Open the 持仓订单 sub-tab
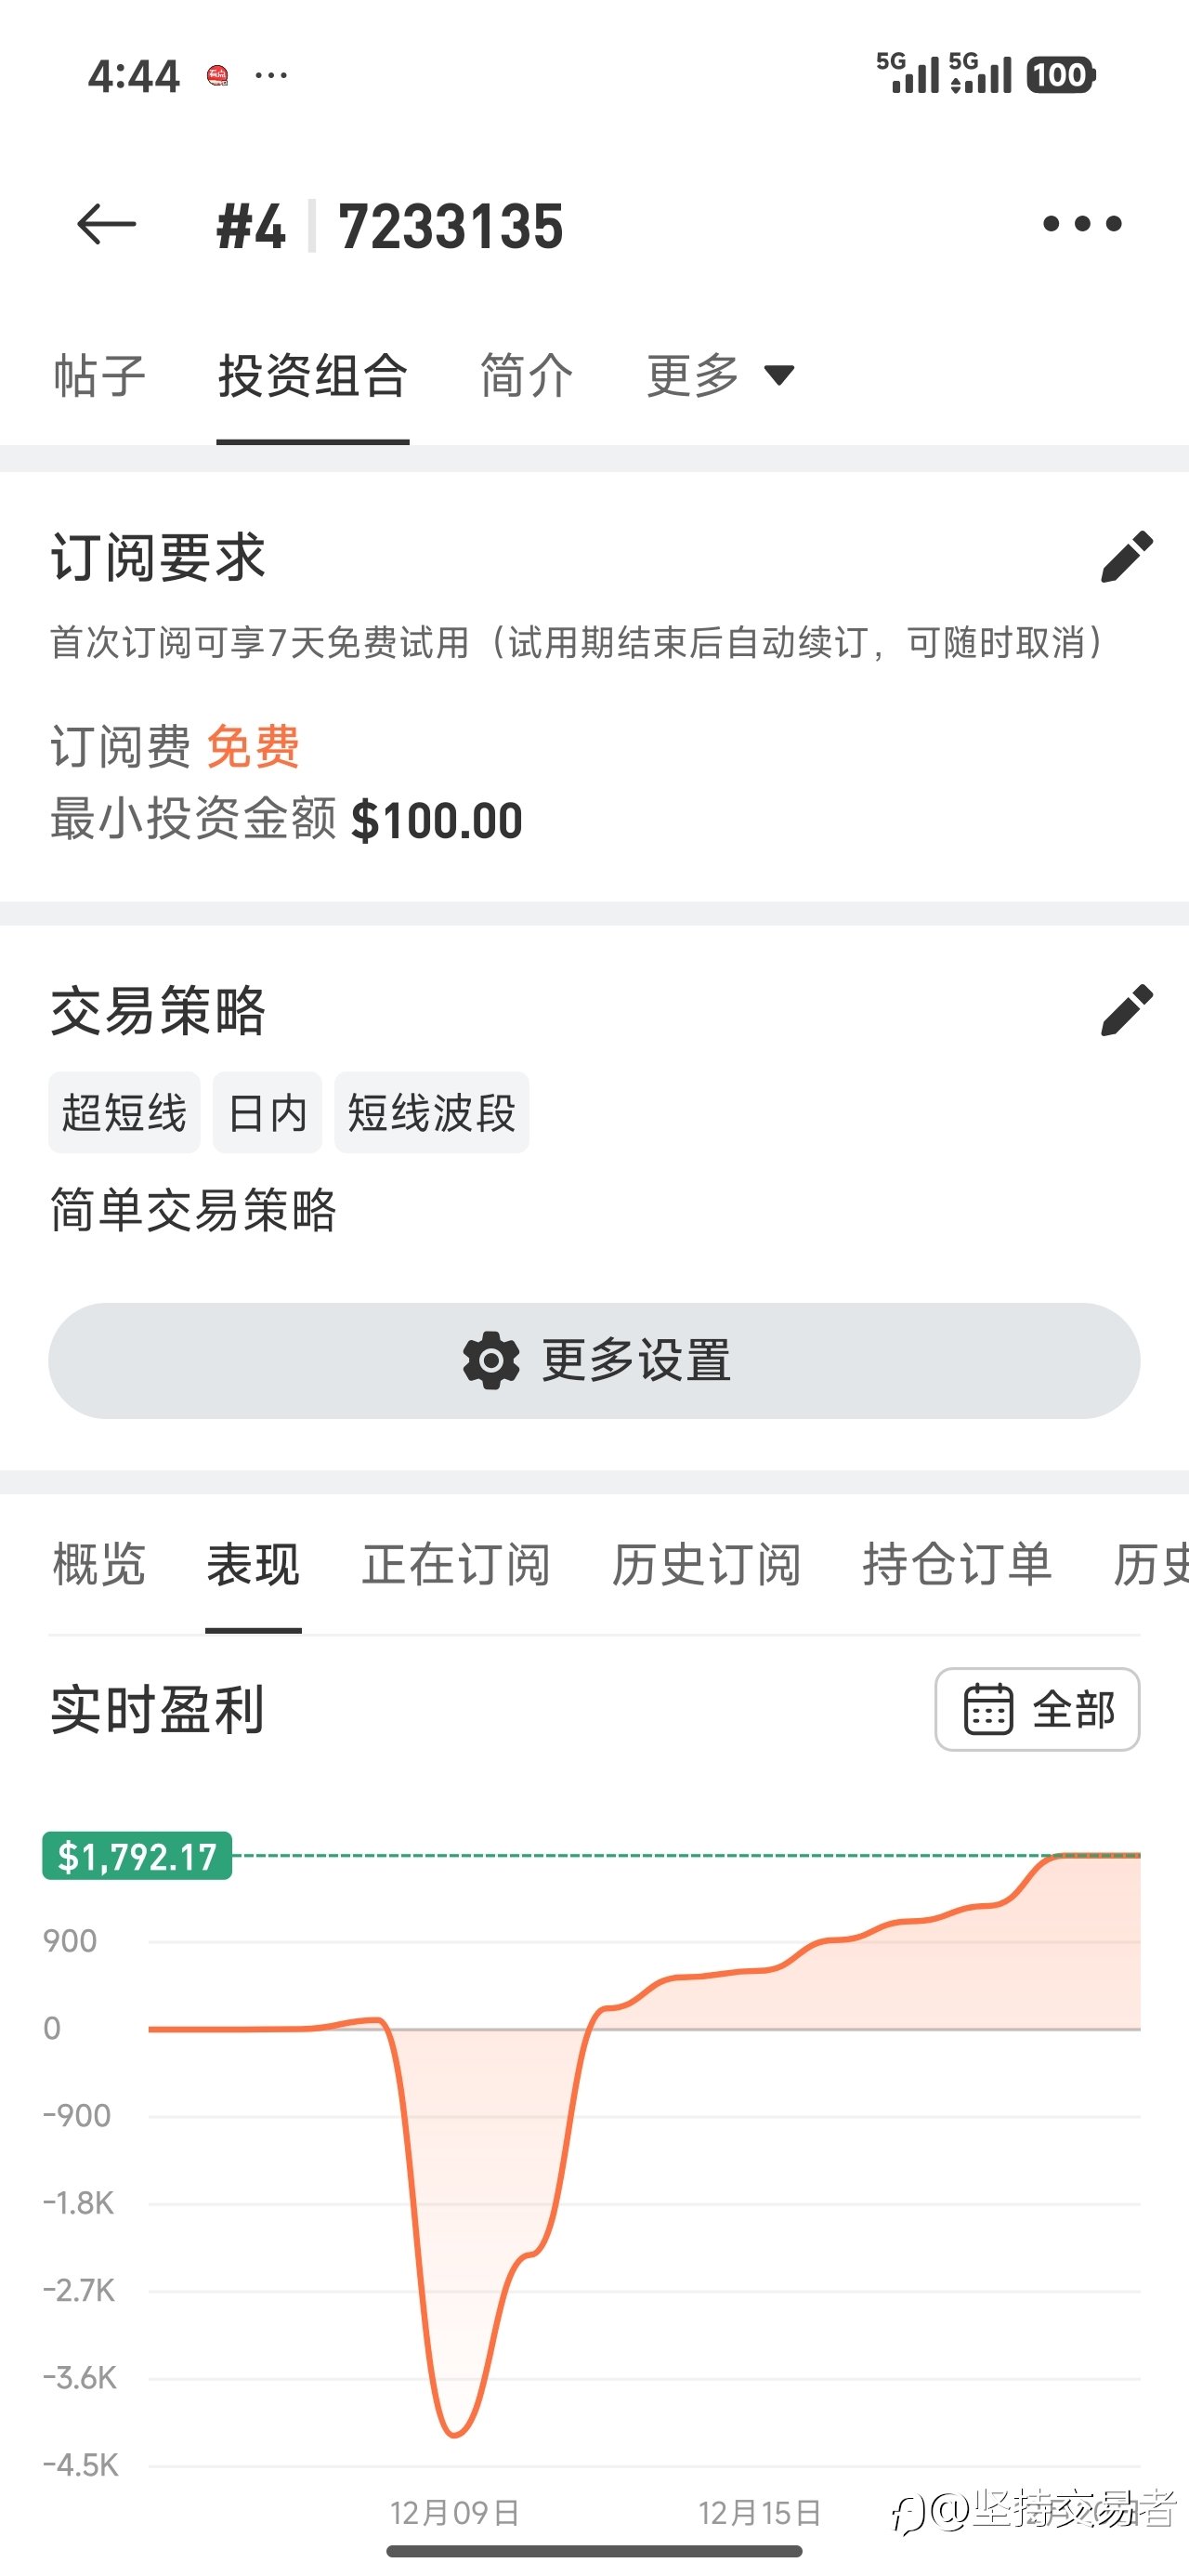The height and width of the screenshot is (2576, 1189). tap(956, 1564)
